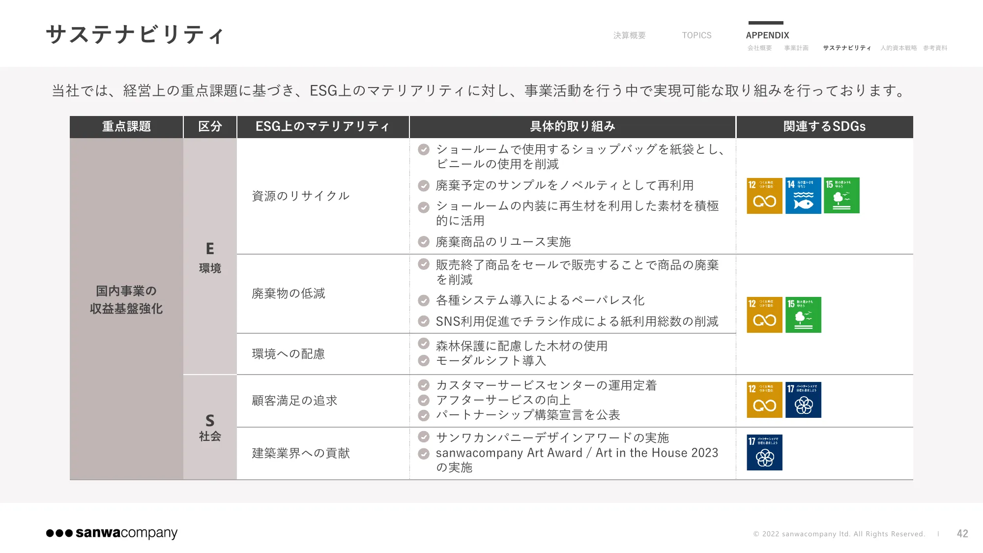
Task: Click SDG 15 icon in waste reduction row
Action: [803, 315]
